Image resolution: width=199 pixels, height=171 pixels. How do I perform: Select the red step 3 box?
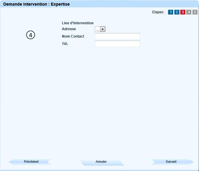[183, 12]
